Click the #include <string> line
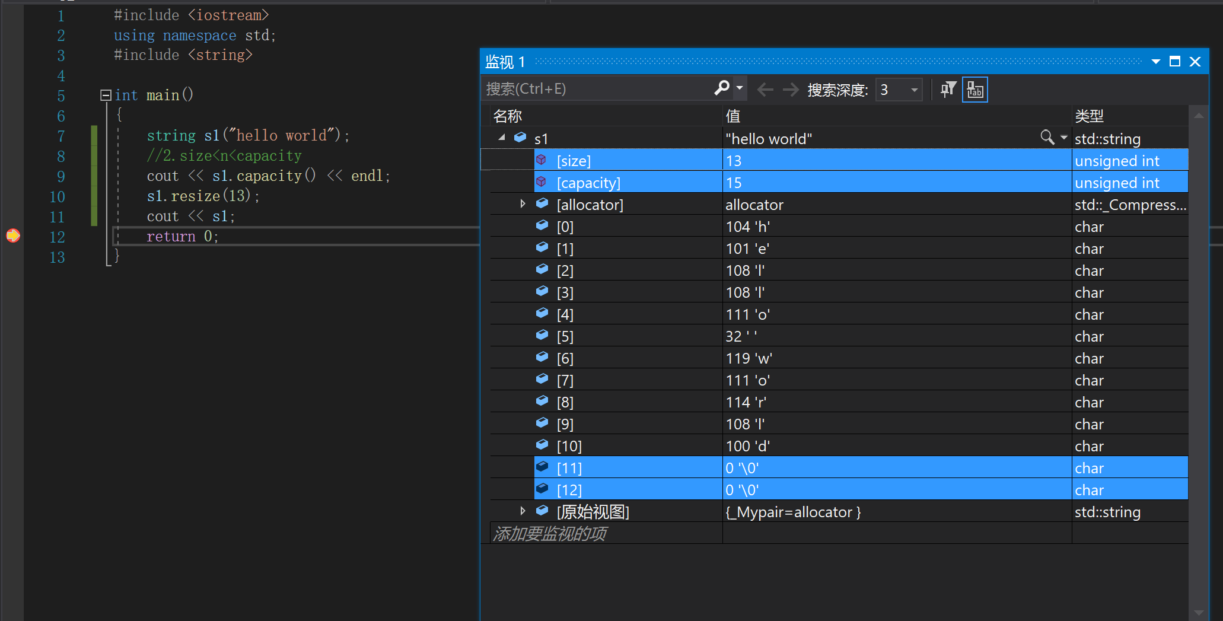1223x621 pixels. click(x=183, y=55)
